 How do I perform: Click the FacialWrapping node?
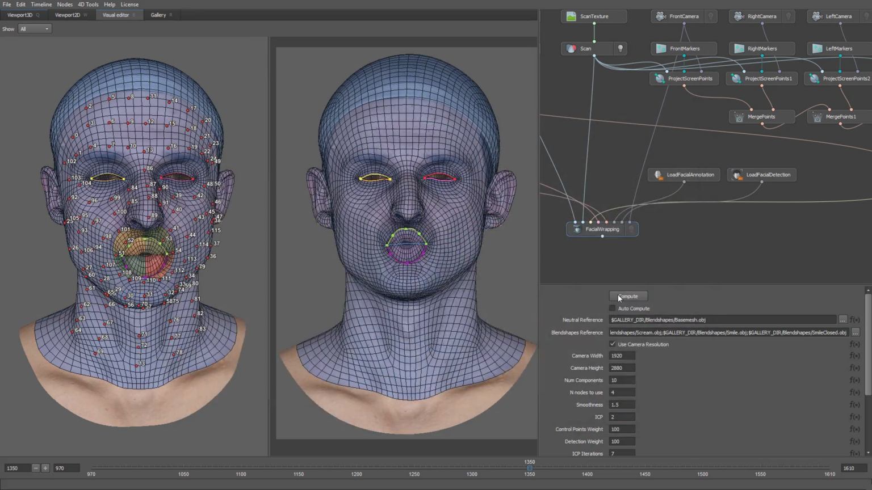[602, 229]
